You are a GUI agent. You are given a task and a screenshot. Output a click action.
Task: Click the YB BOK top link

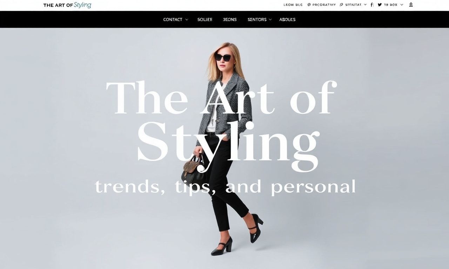391,5
